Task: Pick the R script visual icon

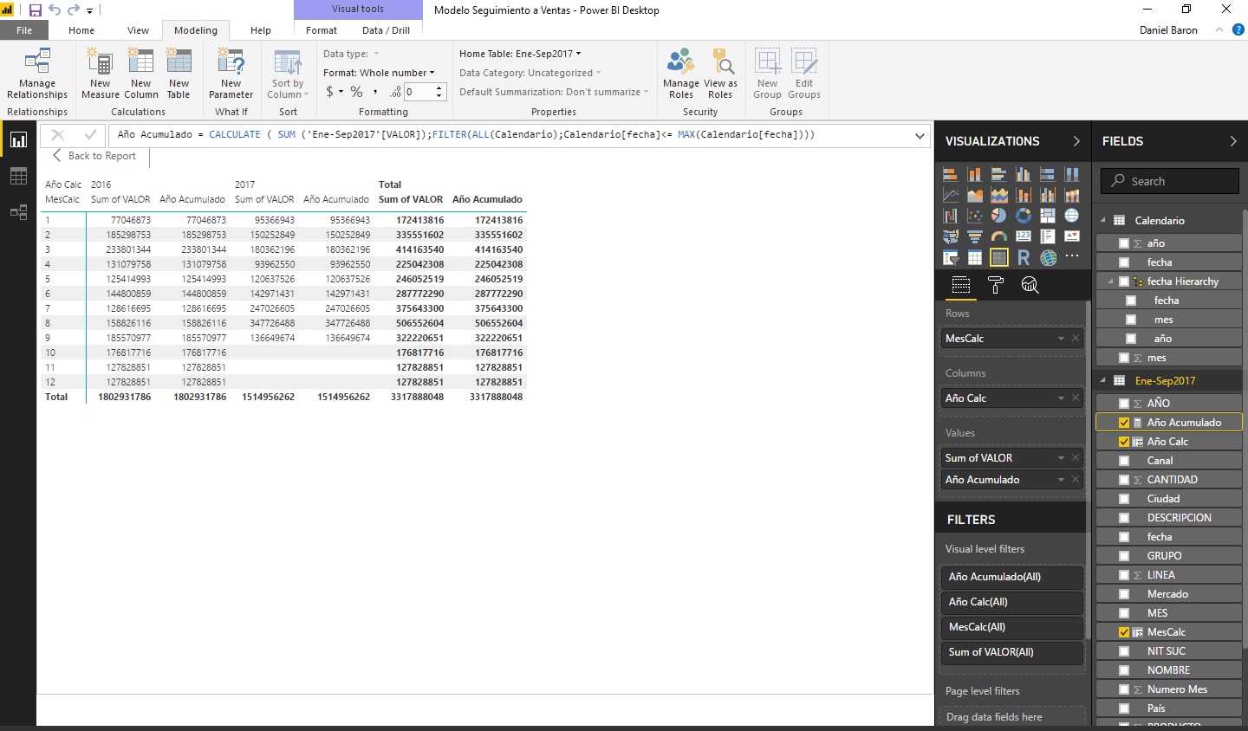Action: pyautogui.click(x=1024, y=257)
